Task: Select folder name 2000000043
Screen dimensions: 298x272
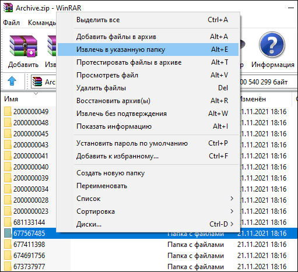Action: (31, 145)
